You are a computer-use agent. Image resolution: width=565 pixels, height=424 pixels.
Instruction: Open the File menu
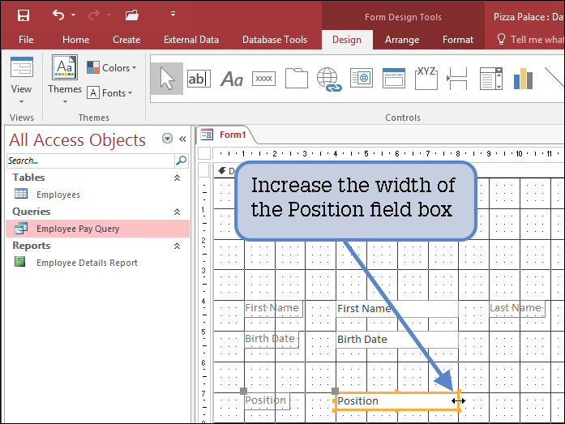click(26, 40)
